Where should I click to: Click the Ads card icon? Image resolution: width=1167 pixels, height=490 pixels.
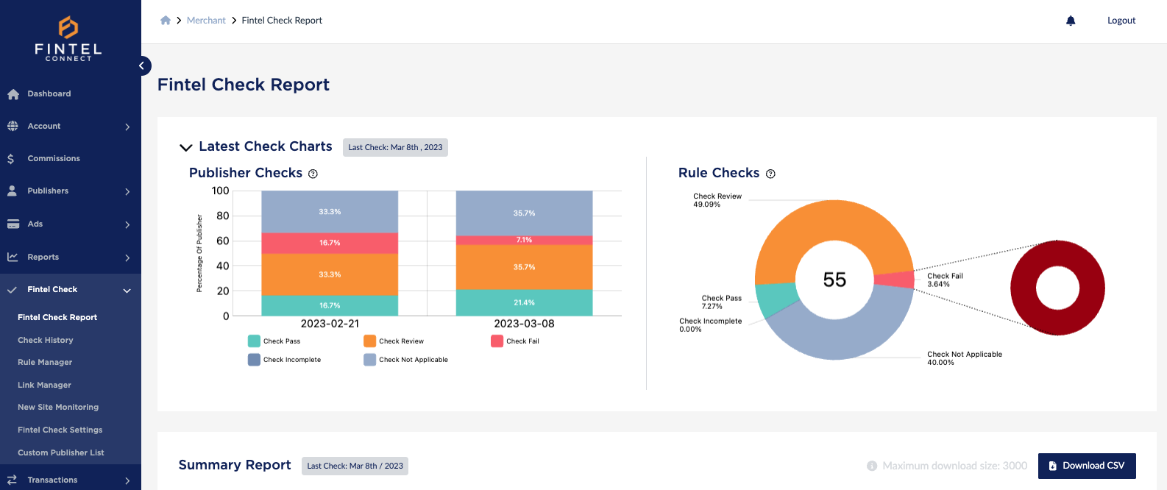point(13,224)
